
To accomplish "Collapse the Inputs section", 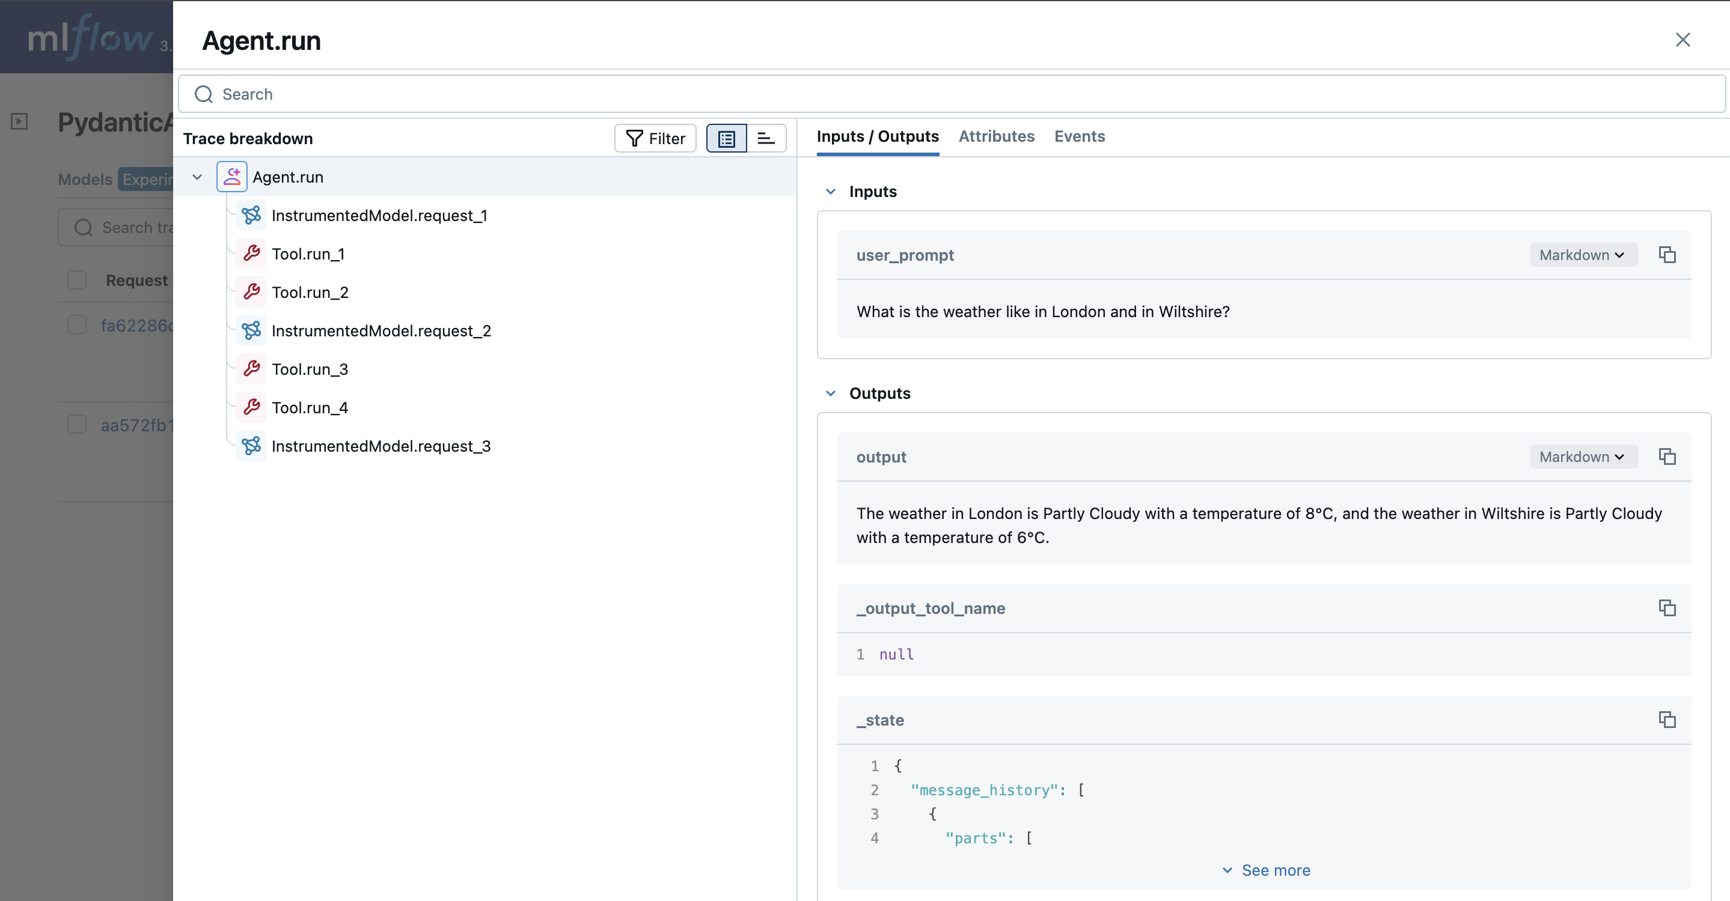I will click(x=831, y=191).
